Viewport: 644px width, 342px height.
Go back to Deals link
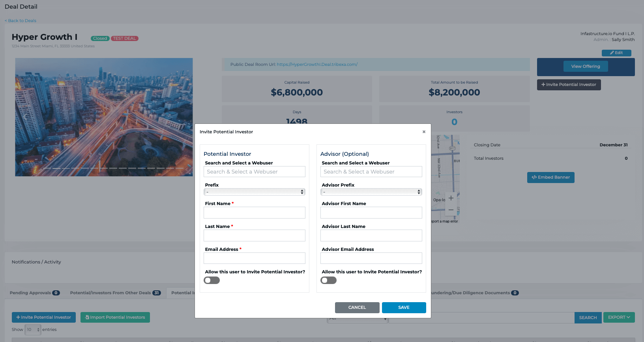tap(21, 21)
